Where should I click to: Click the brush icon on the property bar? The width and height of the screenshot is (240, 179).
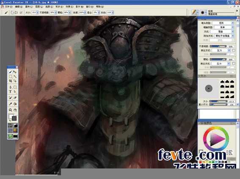(6, 12)
